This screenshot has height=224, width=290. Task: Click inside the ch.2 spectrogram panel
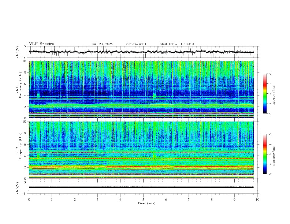pyautogui.click(x=141, y=150)
